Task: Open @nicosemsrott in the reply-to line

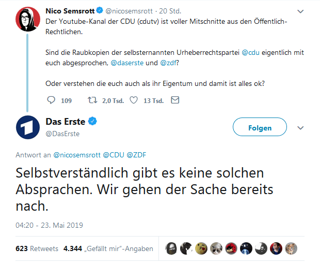Action: point(77,155)
